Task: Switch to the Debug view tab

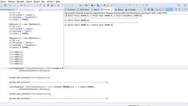Action: click(x=119, y=9)
